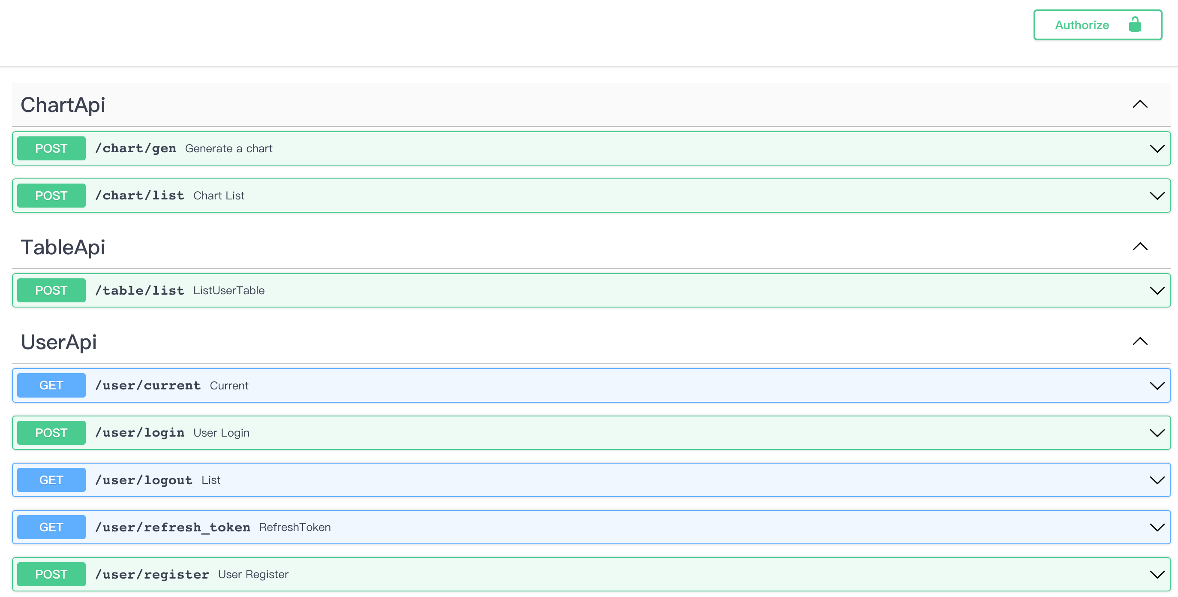Expand the /user/login endpoint chevron
Screen dimensions: 1178x597
click(x=1157, y=432)
